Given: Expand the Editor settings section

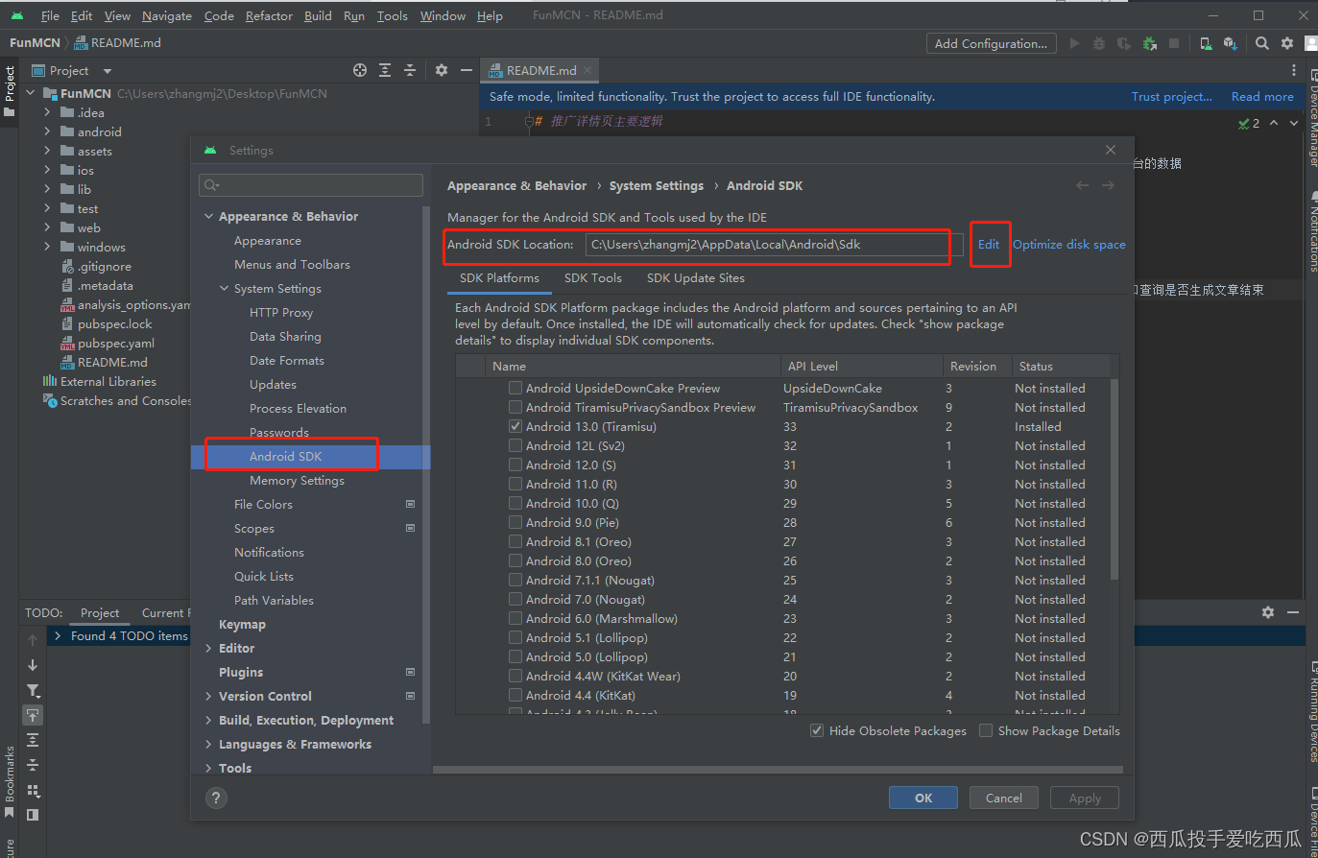Looking at the screenshot, I should [x=209, y=648].
